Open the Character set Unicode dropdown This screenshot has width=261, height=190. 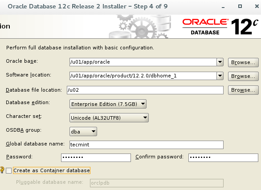[x=109, y=118]
